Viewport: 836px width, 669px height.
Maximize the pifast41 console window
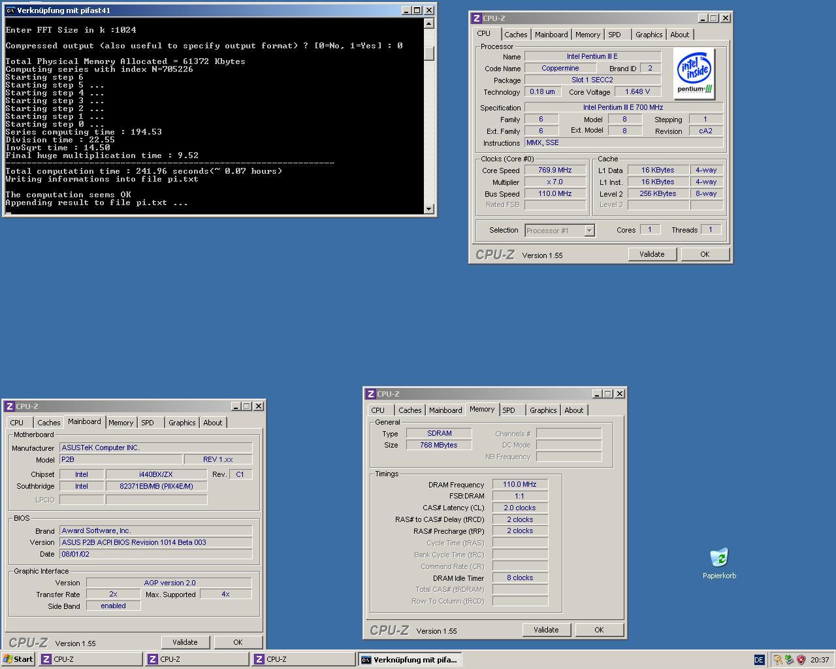click(417, 10)
